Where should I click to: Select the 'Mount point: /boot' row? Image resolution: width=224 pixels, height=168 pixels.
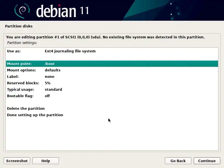(x=112, y=64)
